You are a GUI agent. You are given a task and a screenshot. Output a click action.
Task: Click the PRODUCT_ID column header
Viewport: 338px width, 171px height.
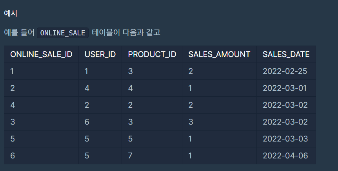pos(152,54)
